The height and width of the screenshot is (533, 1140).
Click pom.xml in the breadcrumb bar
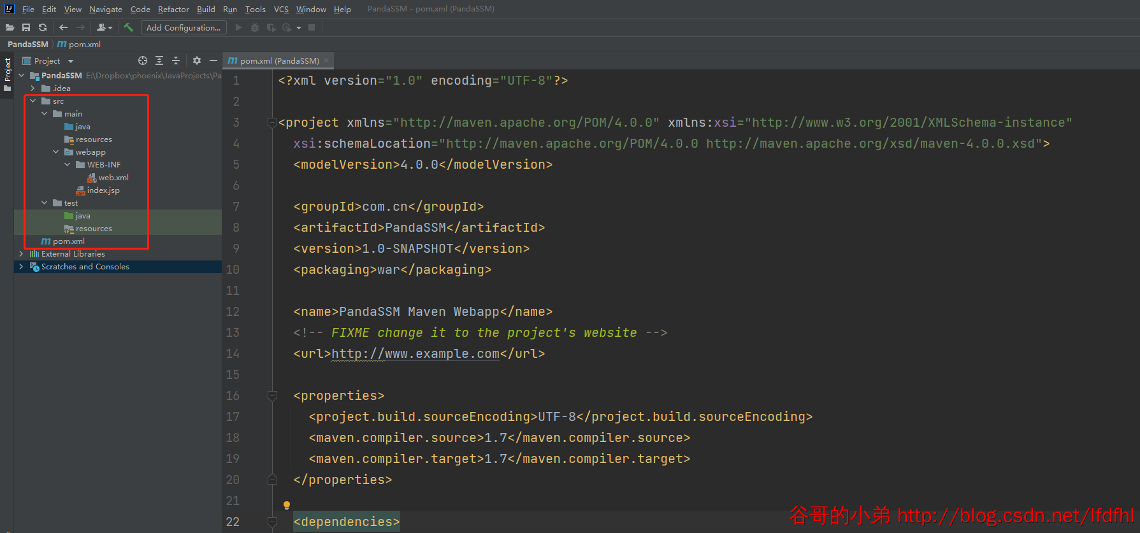coord(79,45)
